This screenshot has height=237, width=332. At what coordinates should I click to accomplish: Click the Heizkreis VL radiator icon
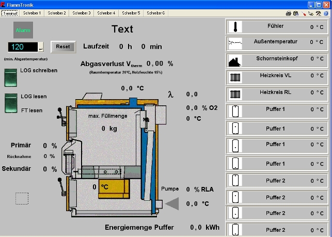coord(235,77)
